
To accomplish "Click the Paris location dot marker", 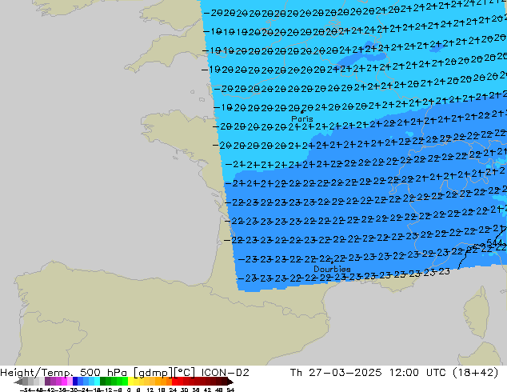I will [x=302, y=112].
